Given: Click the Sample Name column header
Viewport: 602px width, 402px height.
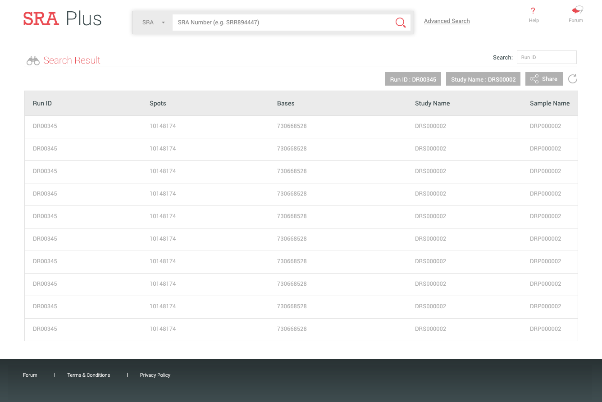Looking at the screenshot, I should pyautogui.click(x=549, y=104).
